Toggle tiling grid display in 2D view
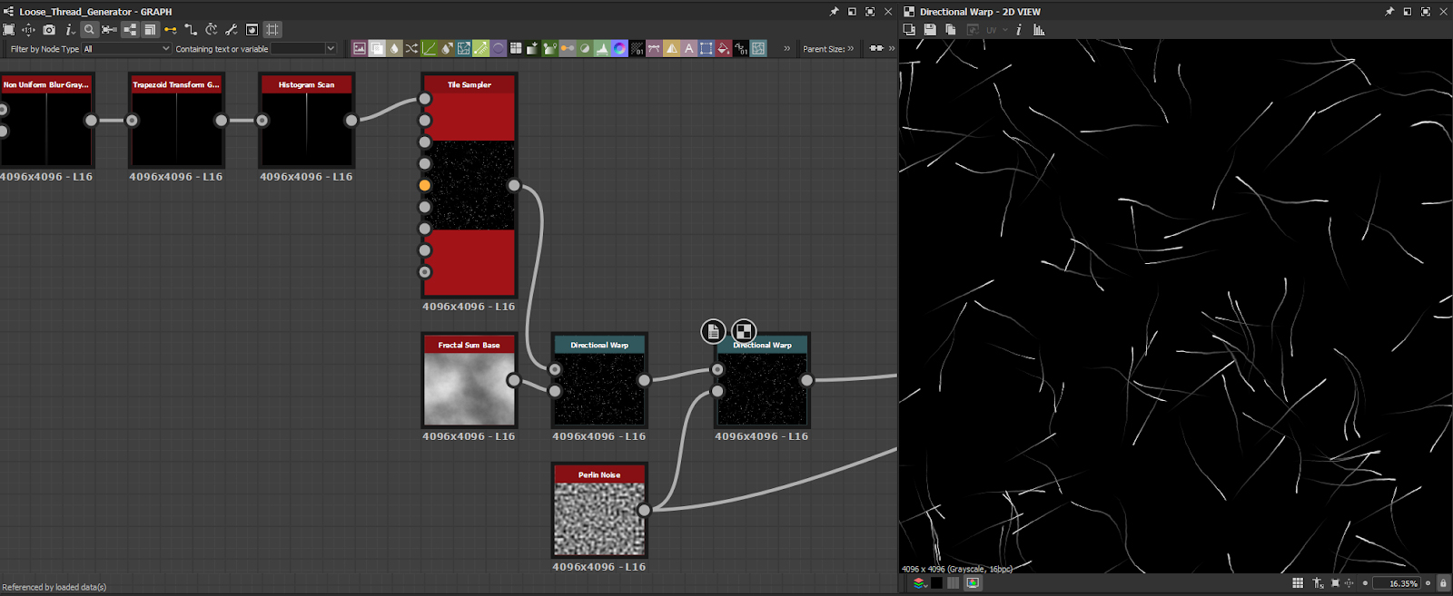 point(1298,583)
